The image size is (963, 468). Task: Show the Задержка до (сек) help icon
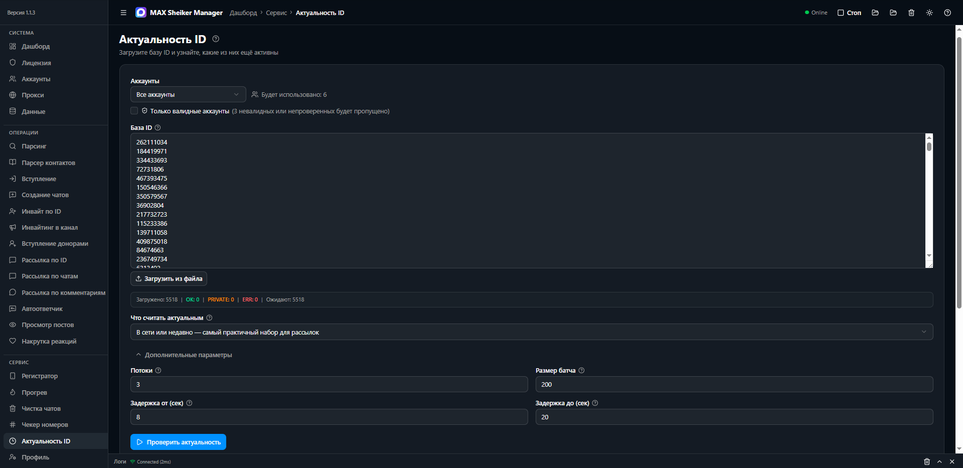point(595,403)
